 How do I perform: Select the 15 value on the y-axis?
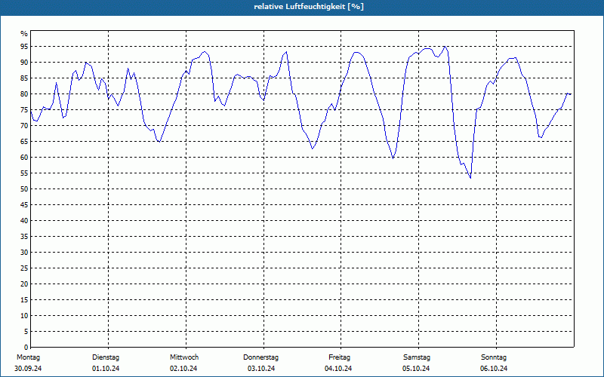[24, 299]
